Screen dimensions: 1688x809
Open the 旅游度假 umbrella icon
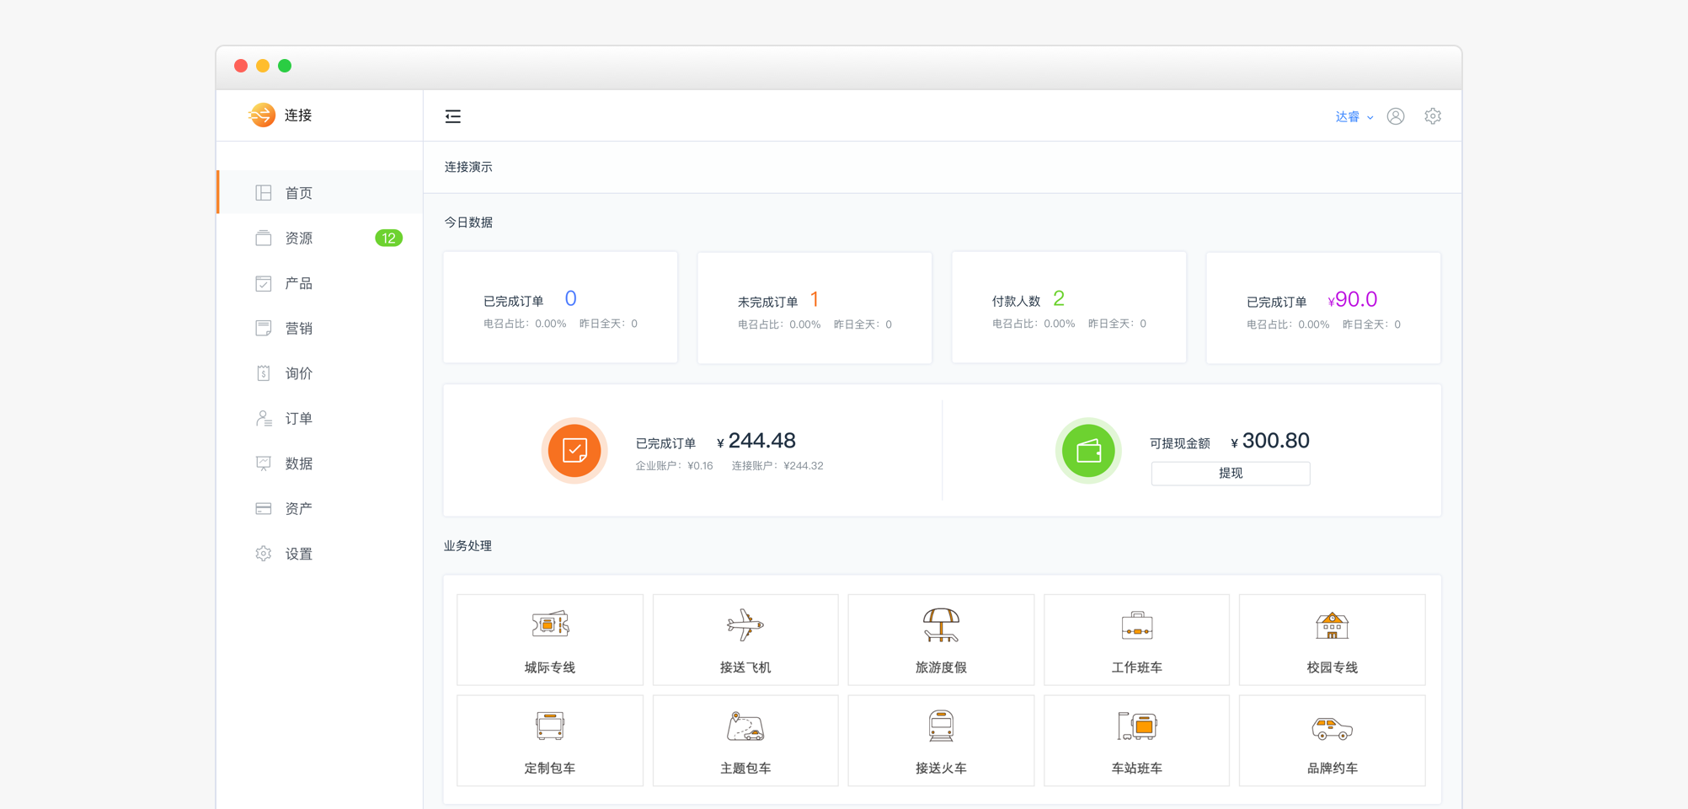[x=941, y=625]
